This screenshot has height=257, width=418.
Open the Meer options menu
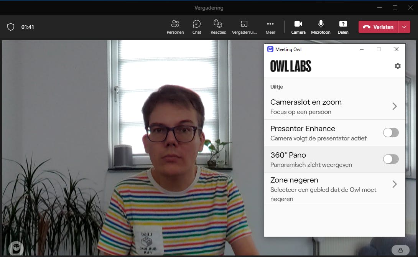click(270, 27)
